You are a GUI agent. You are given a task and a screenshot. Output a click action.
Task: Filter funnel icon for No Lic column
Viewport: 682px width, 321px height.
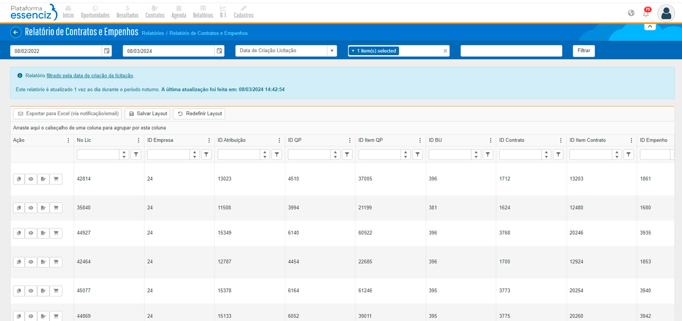click(136, 154)
